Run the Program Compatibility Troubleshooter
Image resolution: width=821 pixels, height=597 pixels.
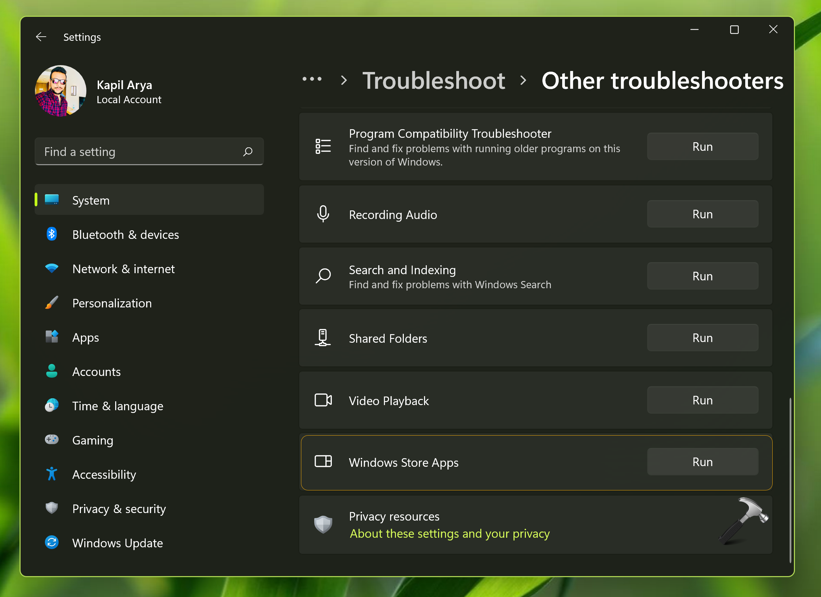[x=702, y=147]
